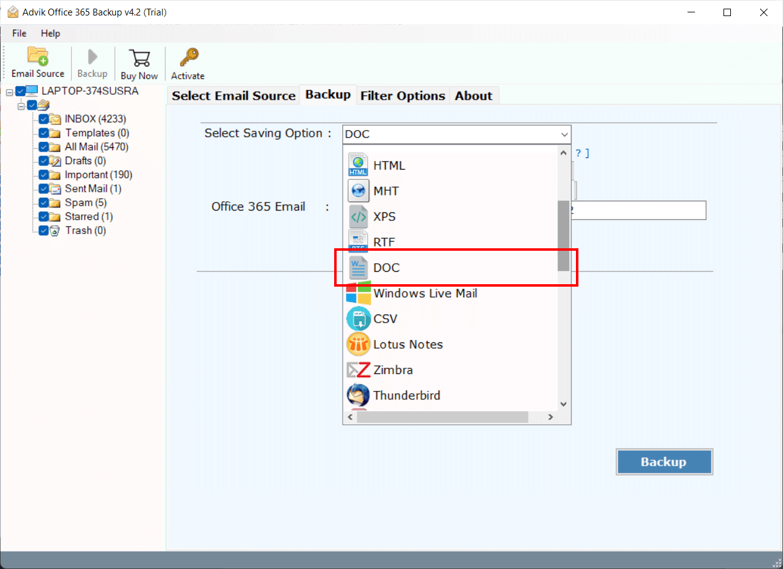Click the format list scroll up arrow
This screenshot has height=569, width=783.
564,153
